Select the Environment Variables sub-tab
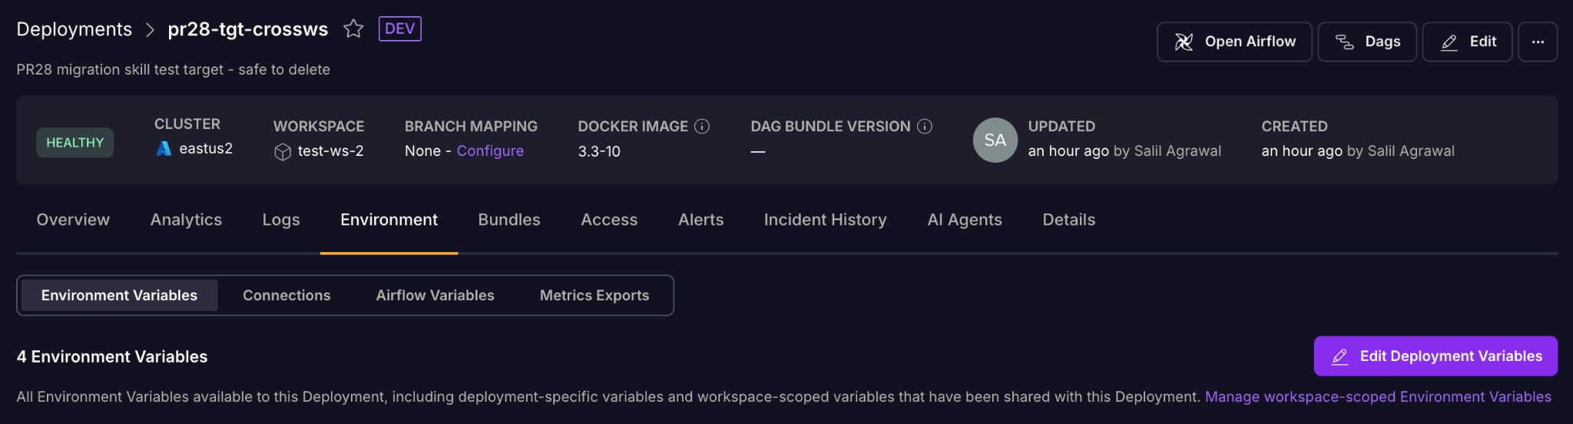The width and height of the screenshot is (1573, 424). coord(119,295)
